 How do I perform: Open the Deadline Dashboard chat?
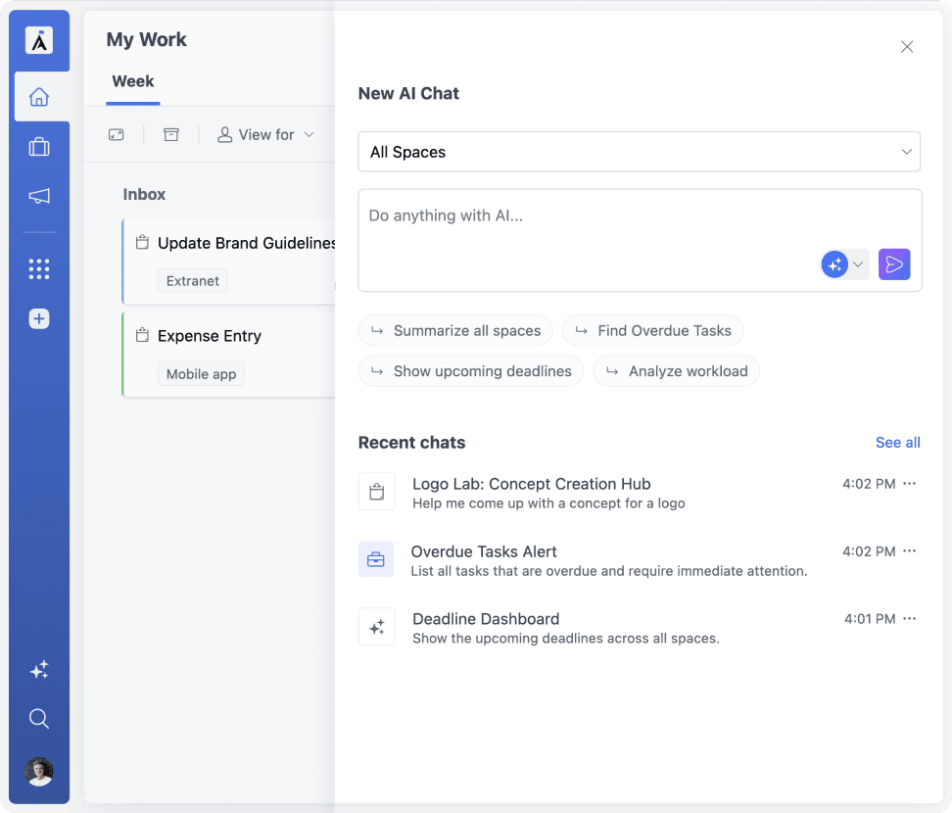tap(640, 627)
